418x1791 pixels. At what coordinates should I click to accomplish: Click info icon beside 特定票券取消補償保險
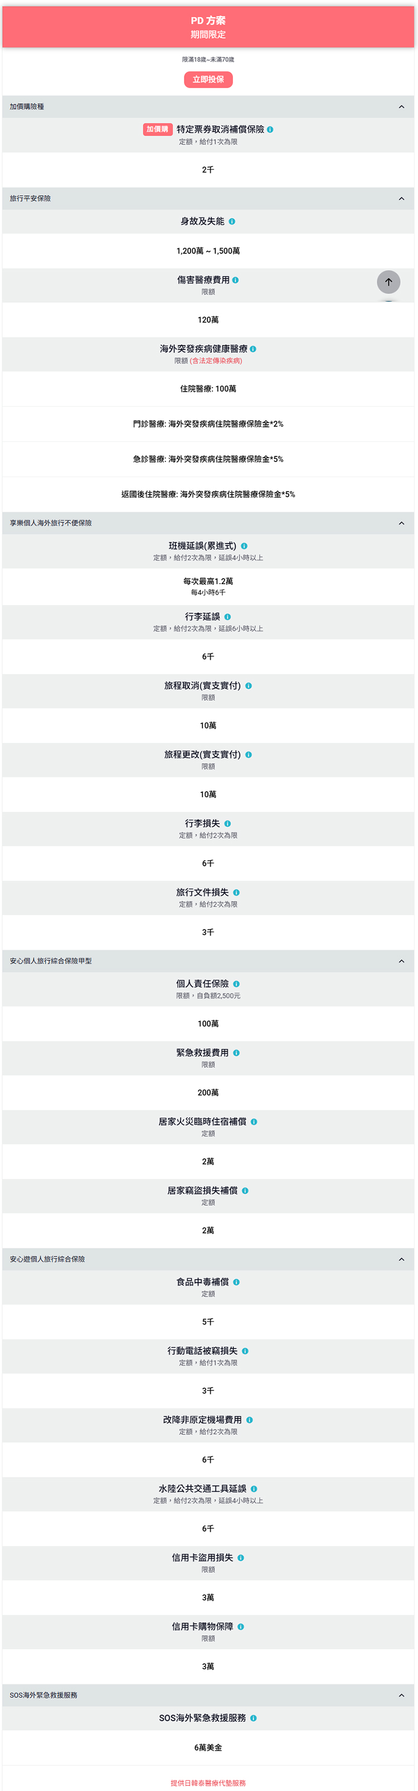coord(270,129)
